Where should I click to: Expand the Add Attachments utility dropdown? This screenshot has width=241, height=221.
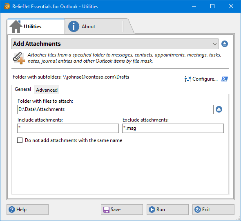pyautogui.click(x=115, y=44)
